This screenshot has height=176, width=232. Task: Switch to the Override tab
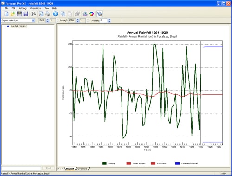click(82, 169)
